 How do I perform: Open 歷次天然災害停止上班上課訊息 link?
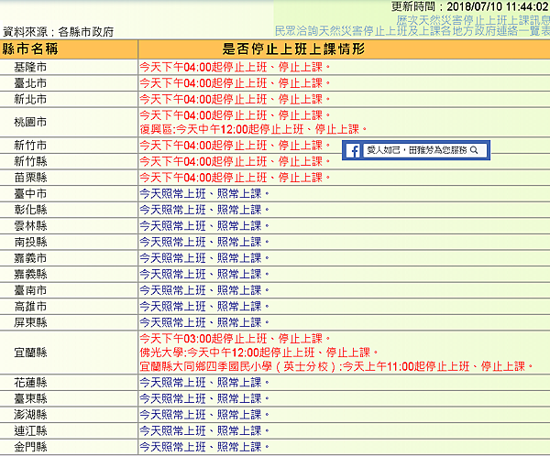[473, 19]
